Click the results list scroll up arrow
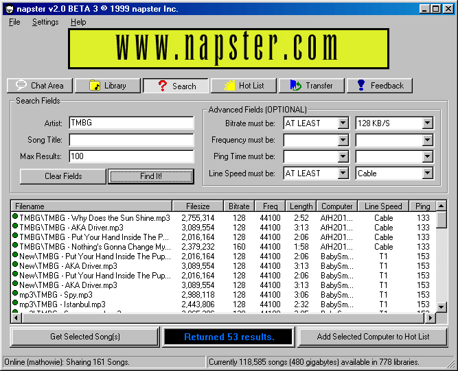This screenshot has width=458, height=371. coord(441,206)
